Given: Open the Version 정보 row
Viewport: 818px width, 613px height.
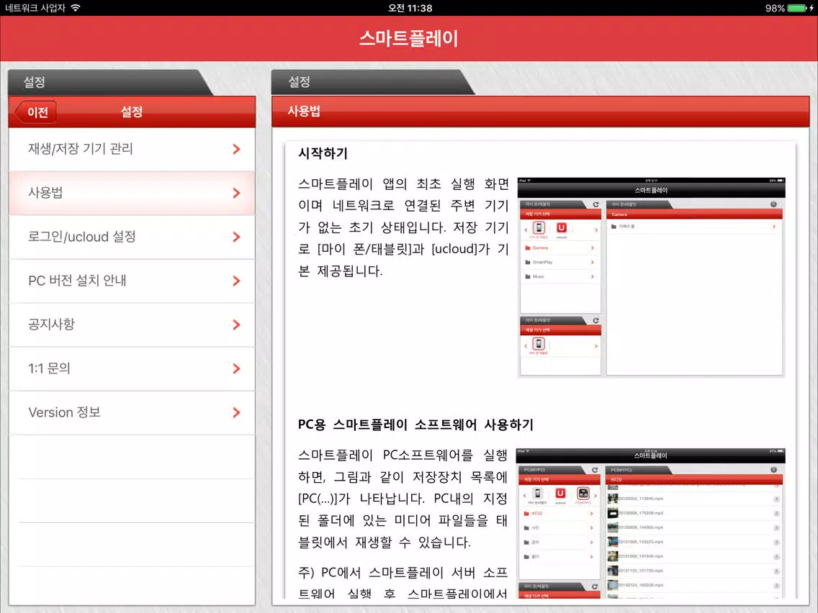Looking at the screenshot, I should click(x=132, y=412).
